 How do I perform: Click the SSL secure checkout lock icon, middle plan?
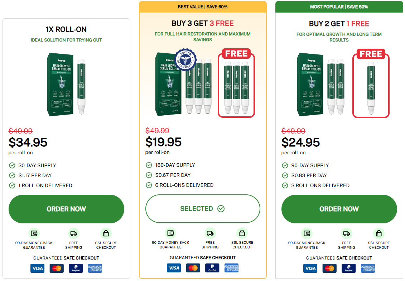tap(242, 233)
